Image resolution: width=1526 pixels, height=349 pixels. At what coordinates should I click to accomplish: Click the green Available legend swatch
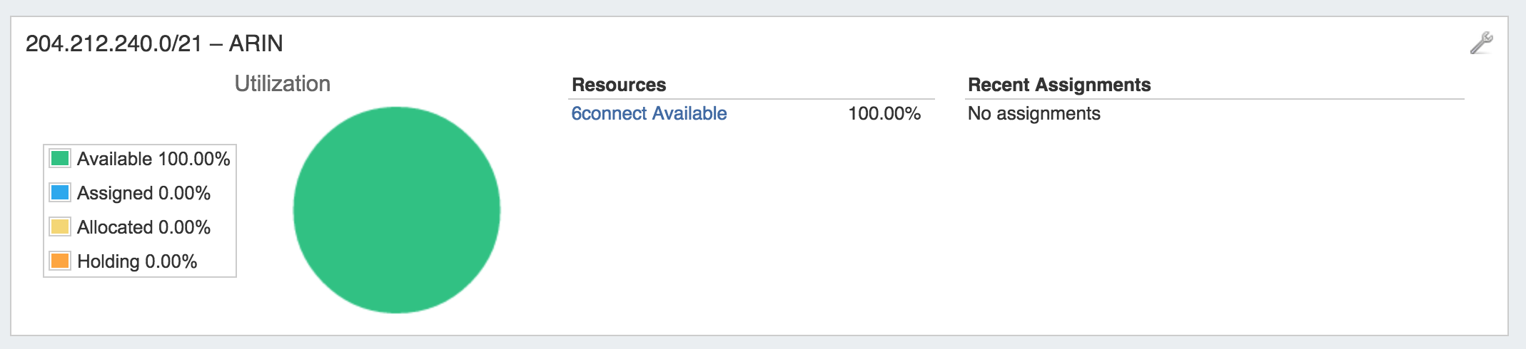(x=60, y=158)
